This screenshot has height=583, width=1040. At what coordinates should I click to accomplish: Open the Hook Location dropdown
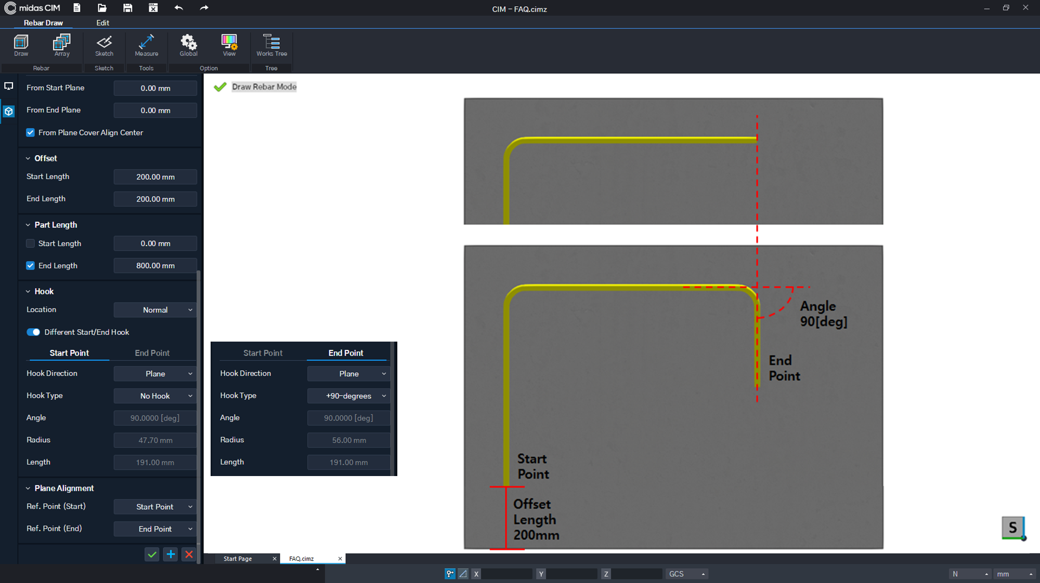coord(155,310)
